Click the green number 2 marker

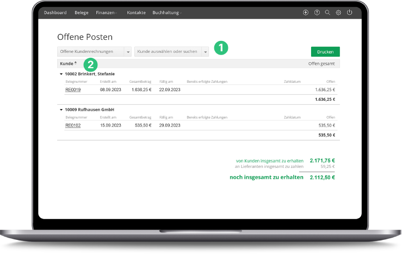click(x=91, y=64)
